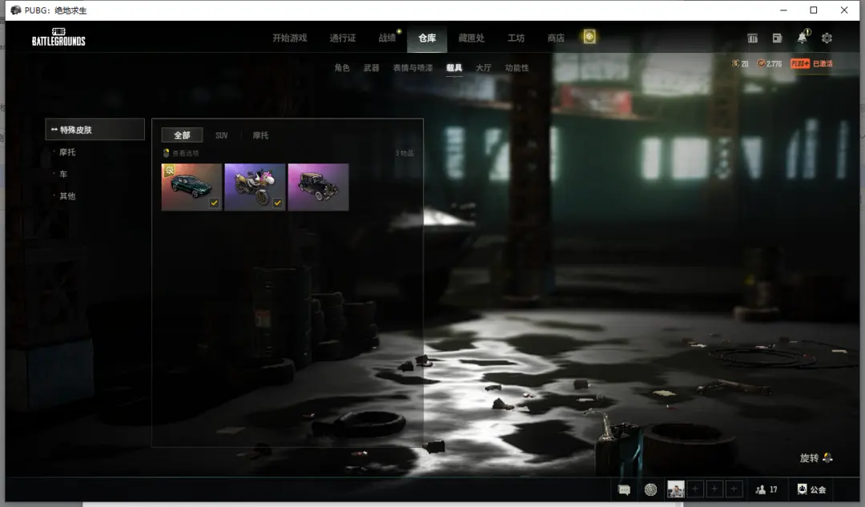Open the 角色 sub-tab
The image size is (865, 507).
click(342, 68)
